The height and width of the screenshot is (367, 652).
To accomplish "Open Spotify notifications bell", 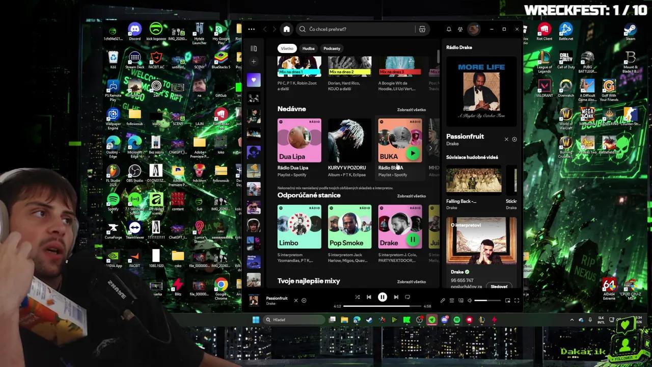I will pyautogui.click(x=449, y=29).
